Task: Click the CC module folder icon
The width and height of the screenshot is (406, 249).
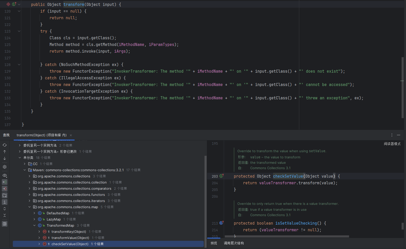Action: pyautogui.click(x=30, y=164)
